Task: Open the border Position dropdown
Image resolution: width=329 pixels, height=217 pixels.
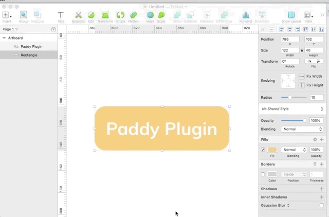Action: pos(294,174)
